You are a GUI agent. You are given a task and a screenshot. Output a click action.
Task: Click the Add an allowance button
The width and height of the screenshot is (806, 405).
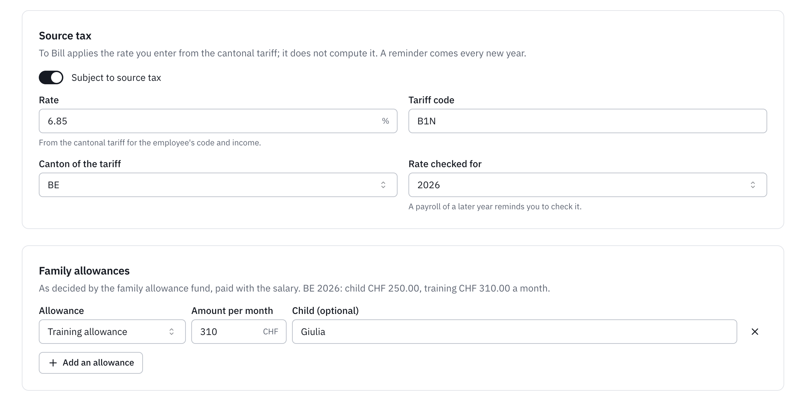(x=91, y=363)
